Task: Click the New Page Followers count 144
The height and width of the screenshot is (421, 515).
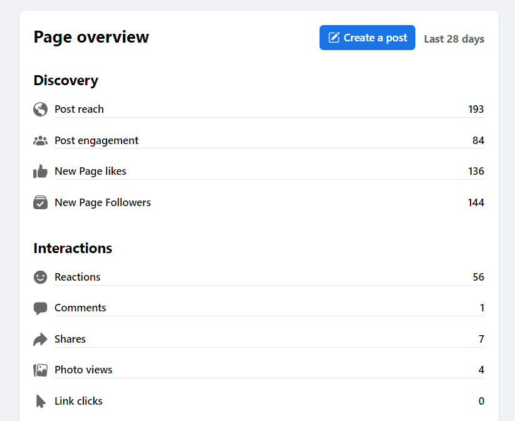Action: [x=476, y=202]
